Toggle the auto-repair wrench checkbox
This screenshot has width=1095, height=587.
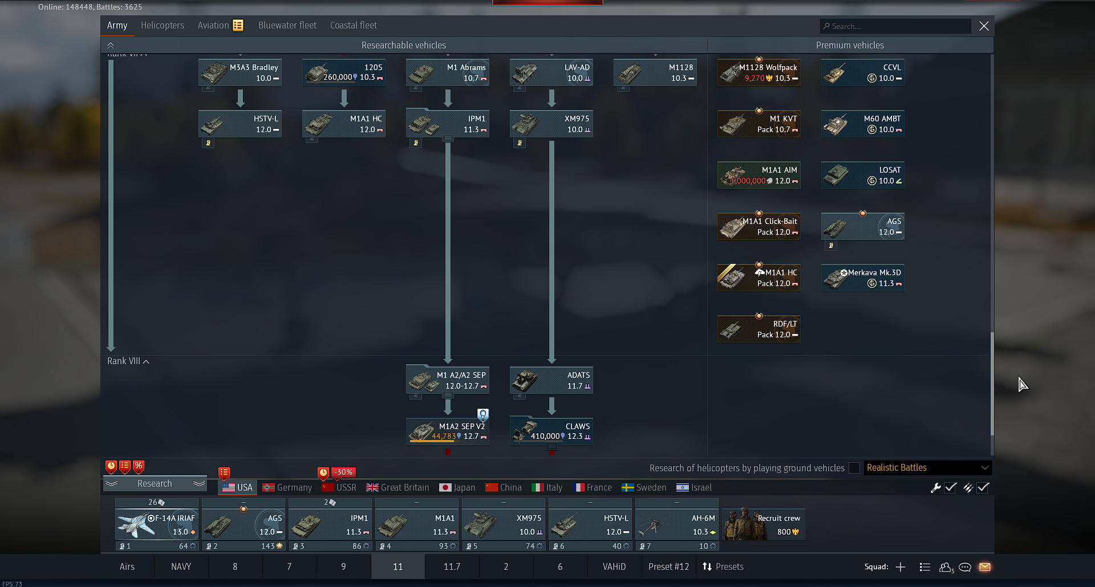click(951, 488)
